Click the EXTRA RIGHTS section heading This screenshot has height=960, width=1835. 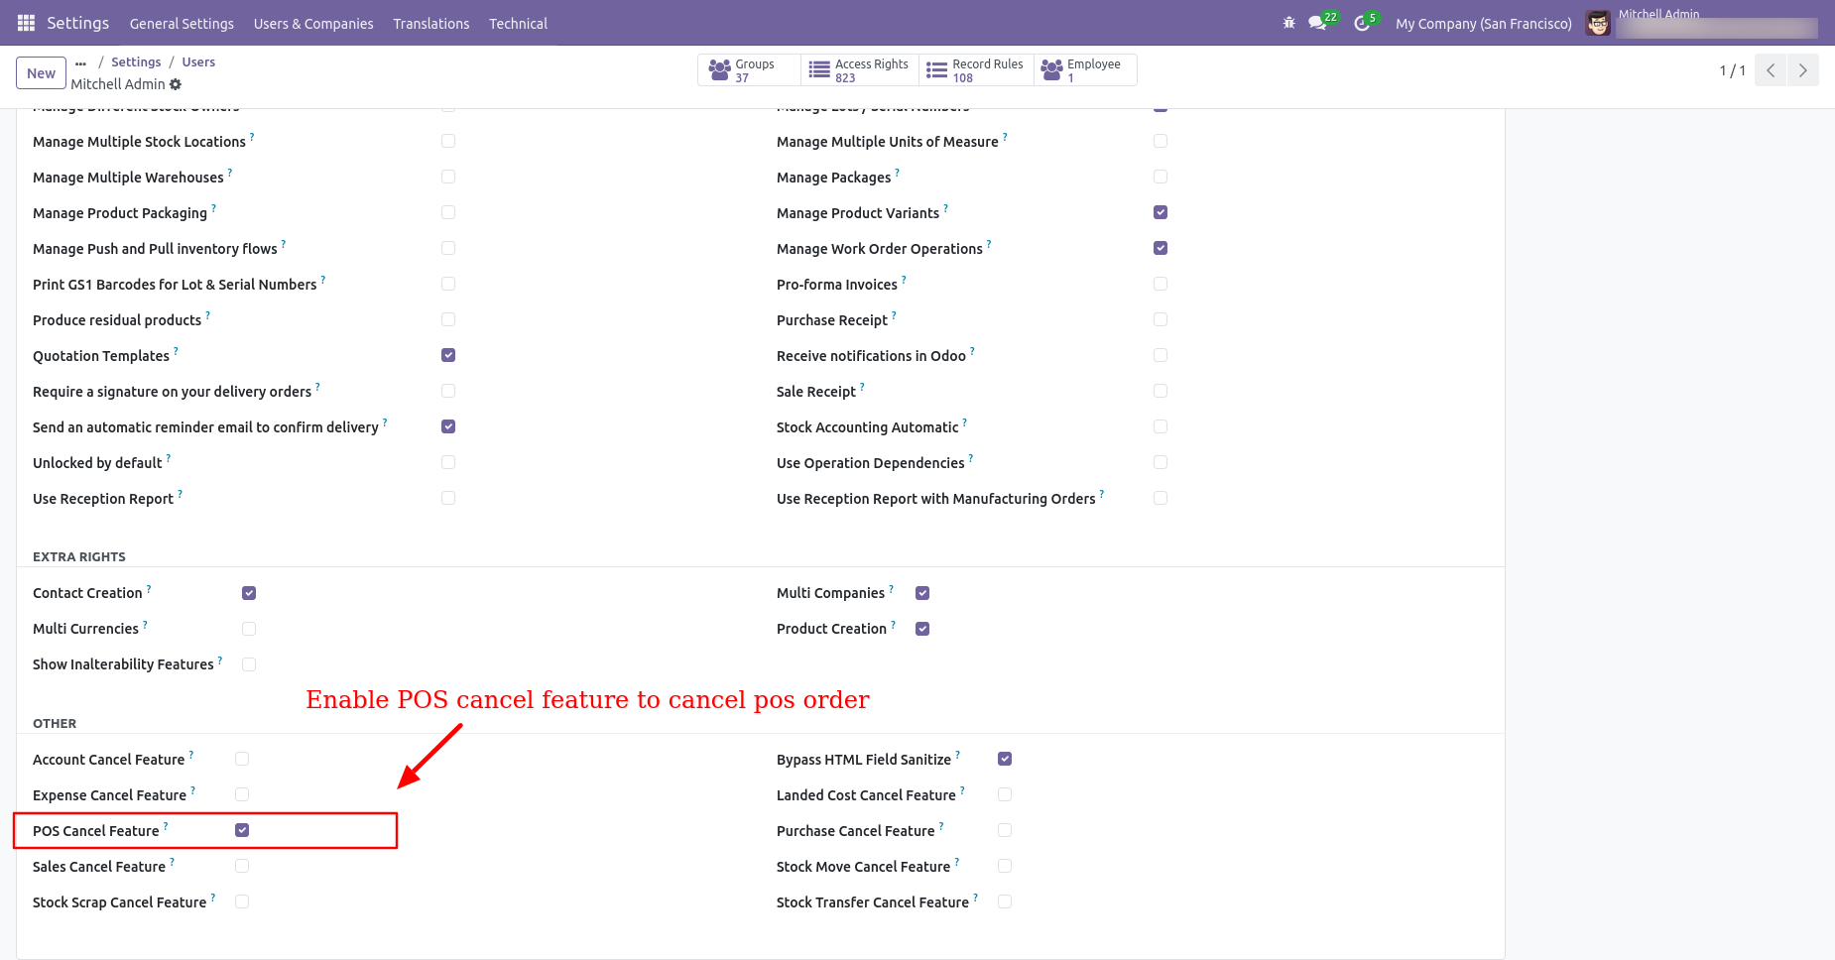(x=79, y=557)
